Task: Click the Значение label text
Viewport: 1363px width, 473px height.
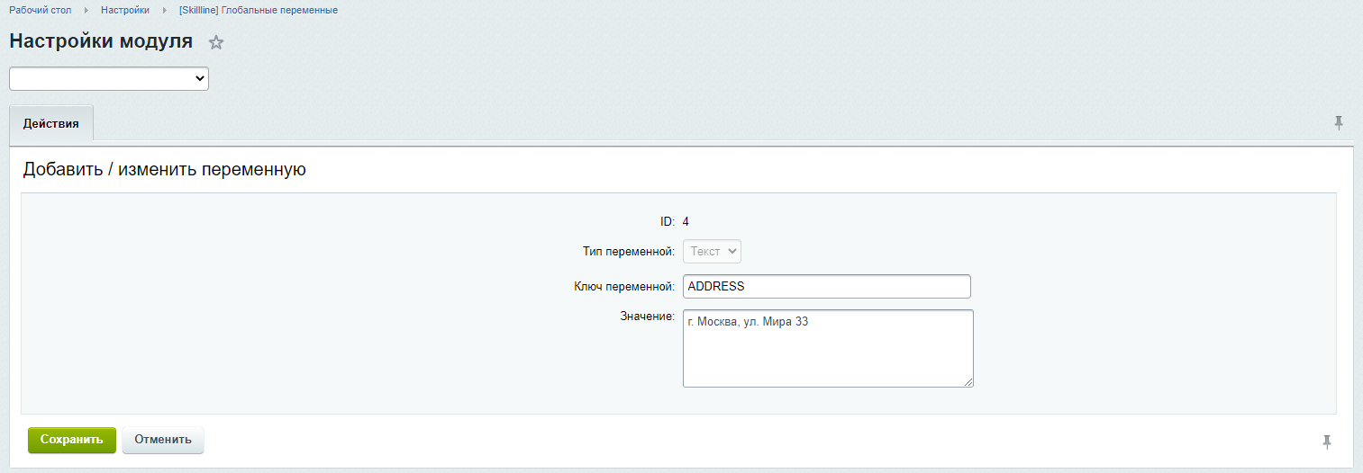Action: coord(648,317)
